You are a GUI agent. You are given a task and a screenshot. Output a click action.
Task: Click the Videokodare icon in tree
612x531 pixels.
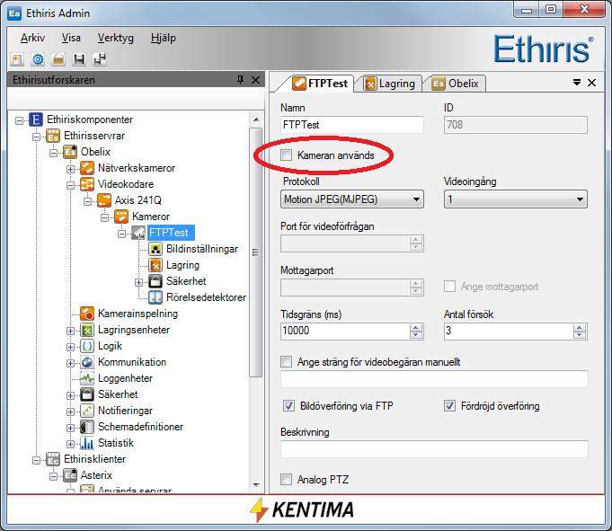pyautogui.click(x=87, y=184)
